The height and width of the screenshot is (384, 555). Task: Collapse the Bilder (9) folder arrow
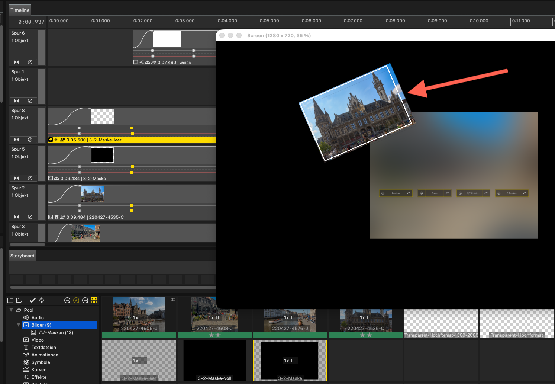pyautogui.click(x=19, y=325)
